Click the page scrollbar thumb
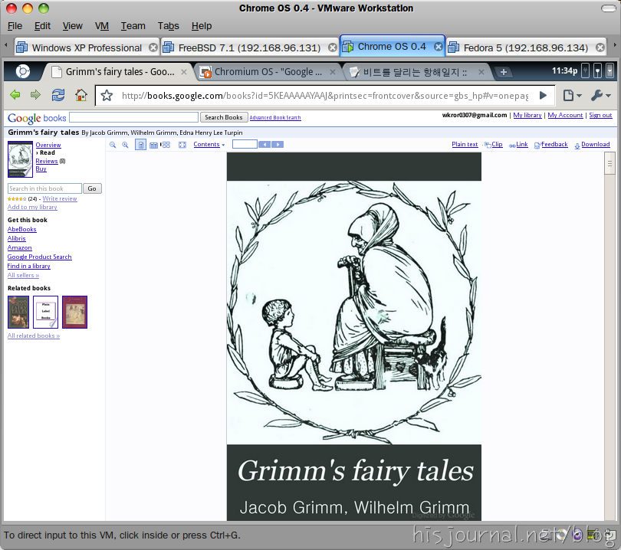Viewport: 621px width, 550px height. [609, 163]
